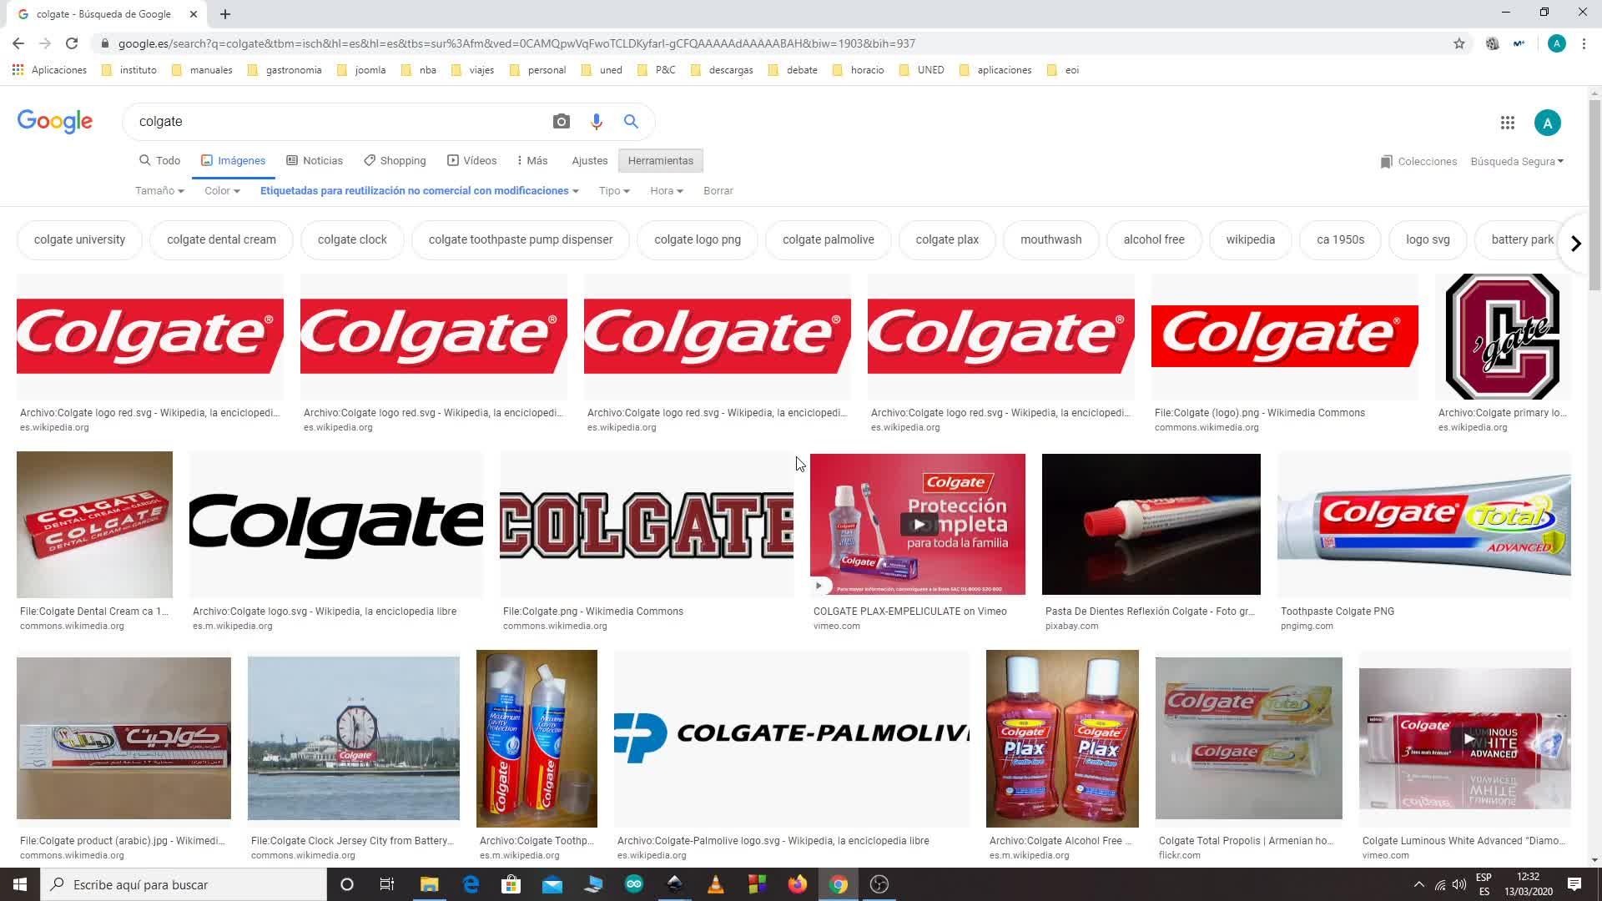Expand the Color filter dropdown
Image resolution: width=1602 pixels, height=901 pixels.
tap(222, 191)
